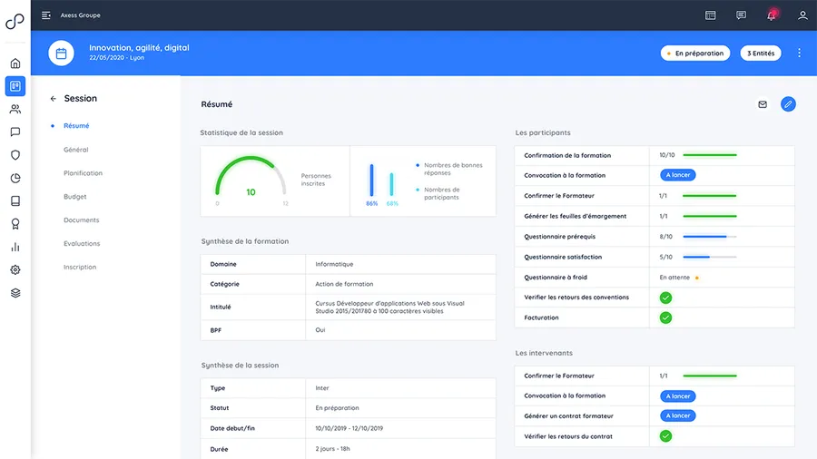Click the Axess Groupe title

80,15
